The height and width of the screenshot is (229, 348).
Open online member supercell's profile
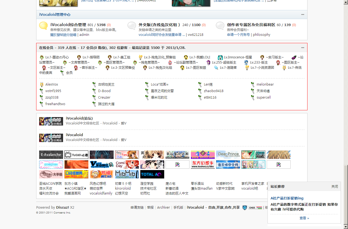[264, 98]
